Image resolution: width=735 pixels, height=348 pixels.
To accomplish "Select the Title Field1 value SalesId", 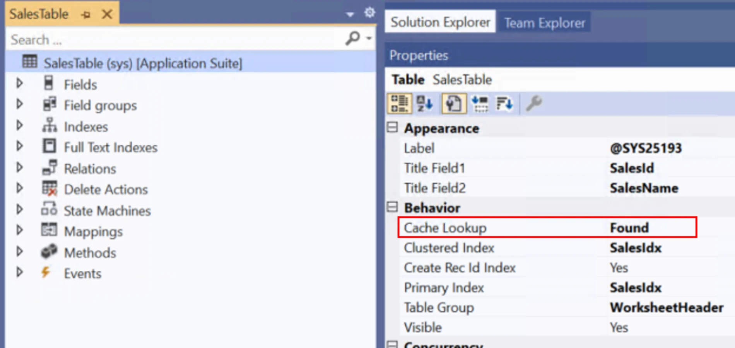I will pyautogui.click(x=632, y=168).
